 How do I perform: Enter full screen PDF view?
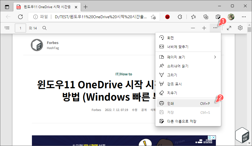point(229,28)
